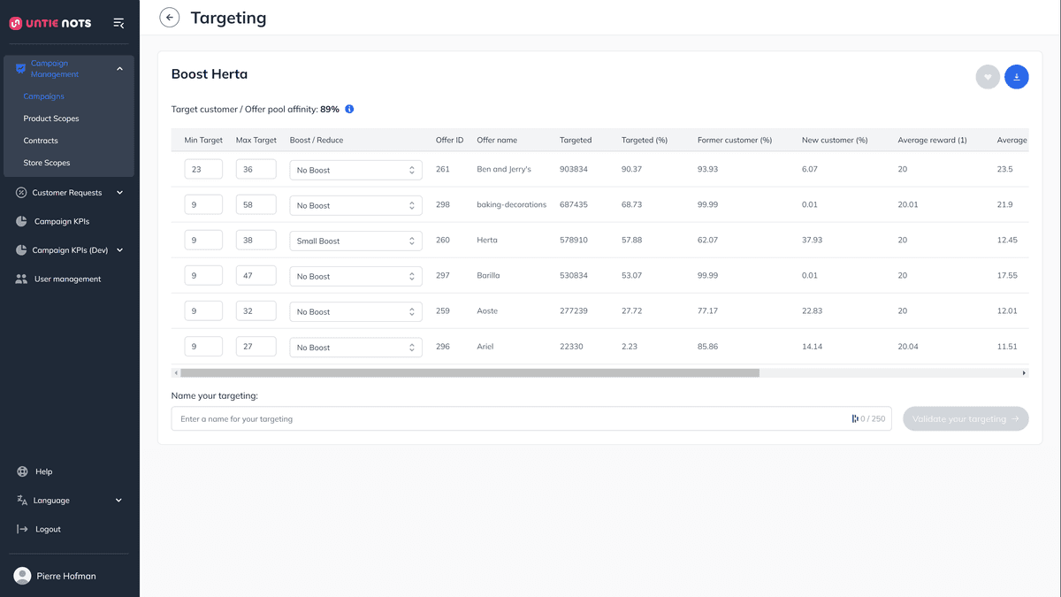Click the back arrow next to Targeting
The height and width of the screenshot is (597, 1061).
pos(169,18)
